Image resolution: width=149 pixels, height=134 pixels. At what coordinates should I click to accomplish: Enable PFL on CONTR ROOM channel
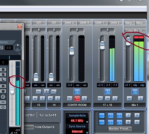[x=70, y=99]
